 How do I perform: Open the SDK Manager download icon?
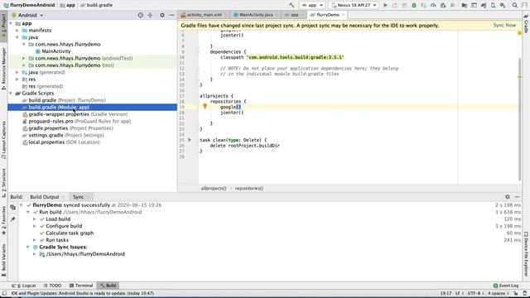[503, 5]
